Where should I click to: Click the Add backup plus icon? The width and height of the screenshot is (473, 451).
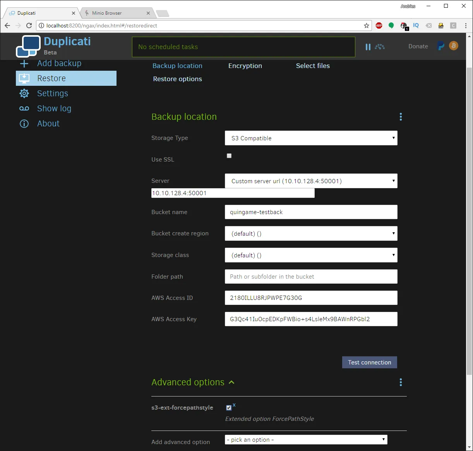pyautogui.click(x=24, y=63)
